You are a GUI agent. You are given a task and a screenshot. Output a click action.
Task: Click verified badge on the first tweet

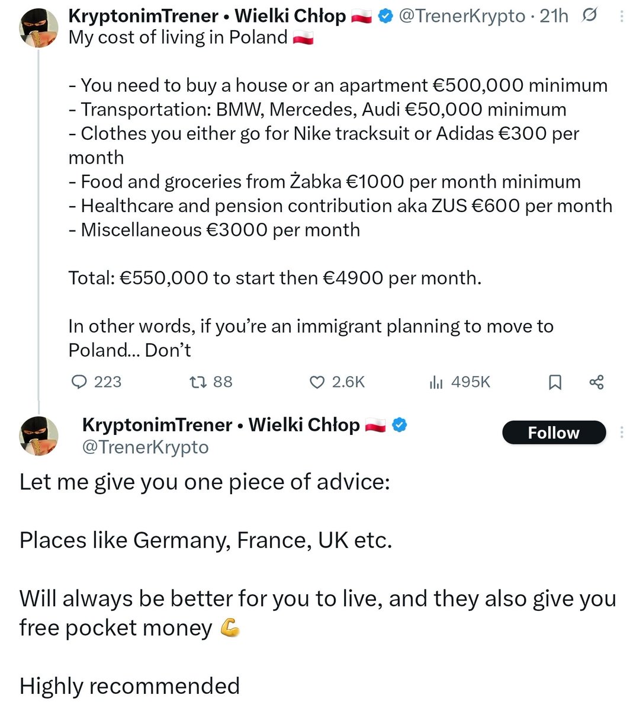pyautogui.click(x=386, y=17)
